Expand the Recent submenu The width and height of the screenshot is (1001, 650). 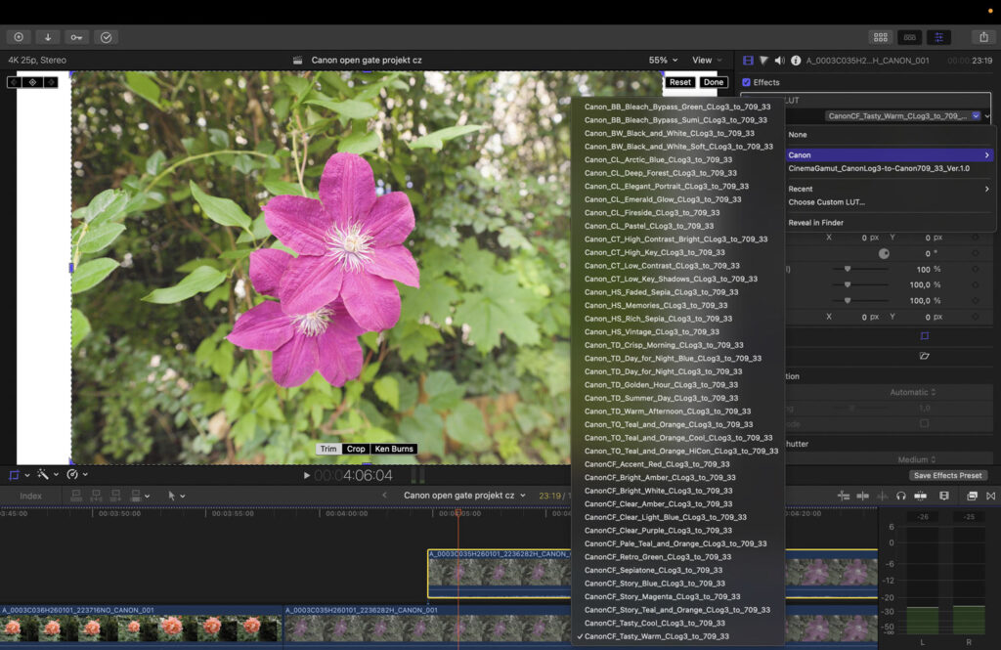click(x=890, y=189)
